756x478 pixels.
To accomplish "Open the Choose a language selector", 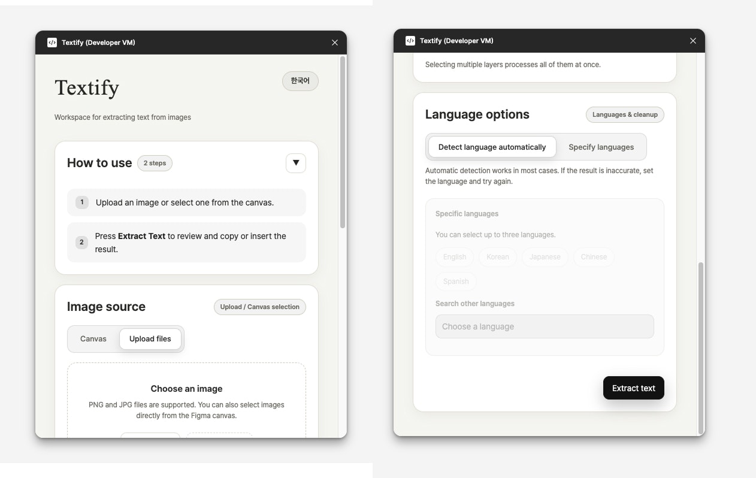I will click(544, 326).
